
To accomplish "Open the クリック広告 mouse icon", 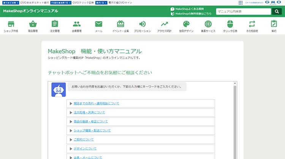I will (230, 24).
